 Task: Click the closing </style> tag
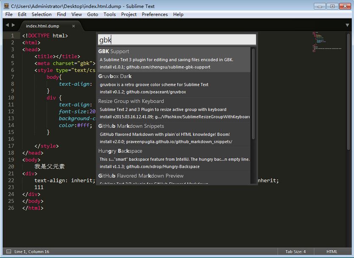[47, 146]
